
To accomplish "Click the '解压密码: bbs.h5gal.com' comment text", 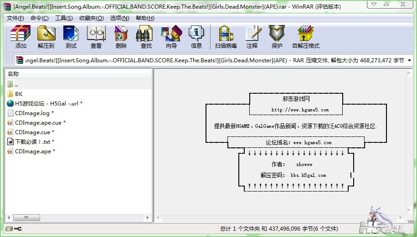I will point(293,175).
